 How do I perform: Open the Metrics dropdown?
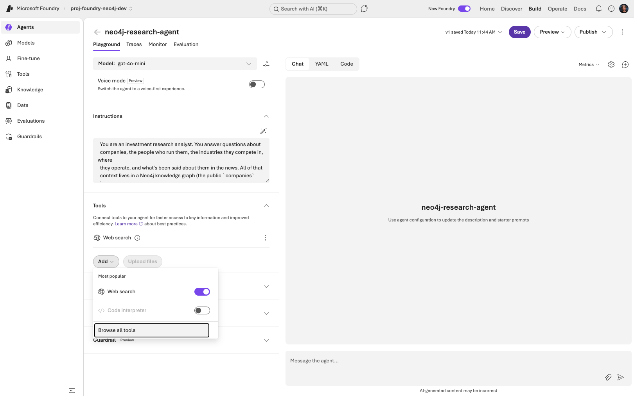[x=589, y=64]
